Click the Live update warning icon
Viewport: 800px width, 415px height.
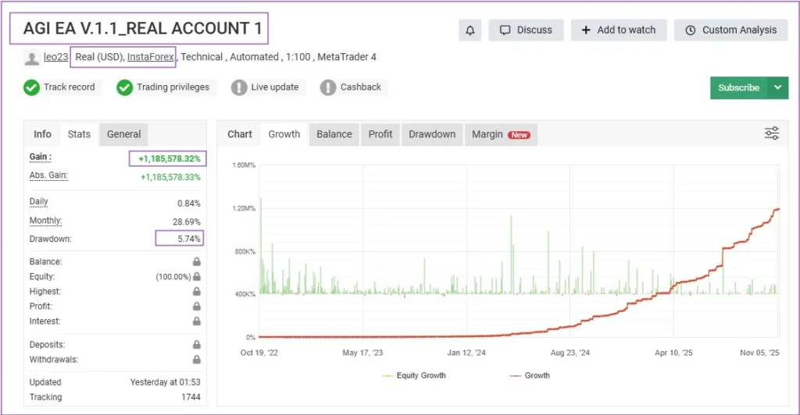coord(239,87)
